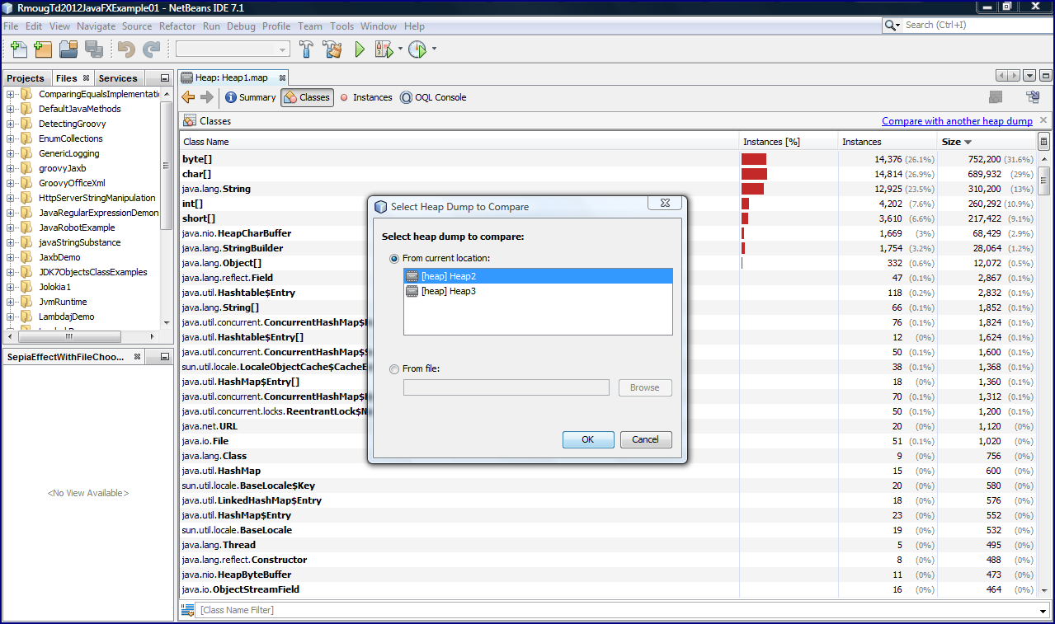Open the OQL Console view
This screenshot has width=1055, height=624.
tap(433, 97)
